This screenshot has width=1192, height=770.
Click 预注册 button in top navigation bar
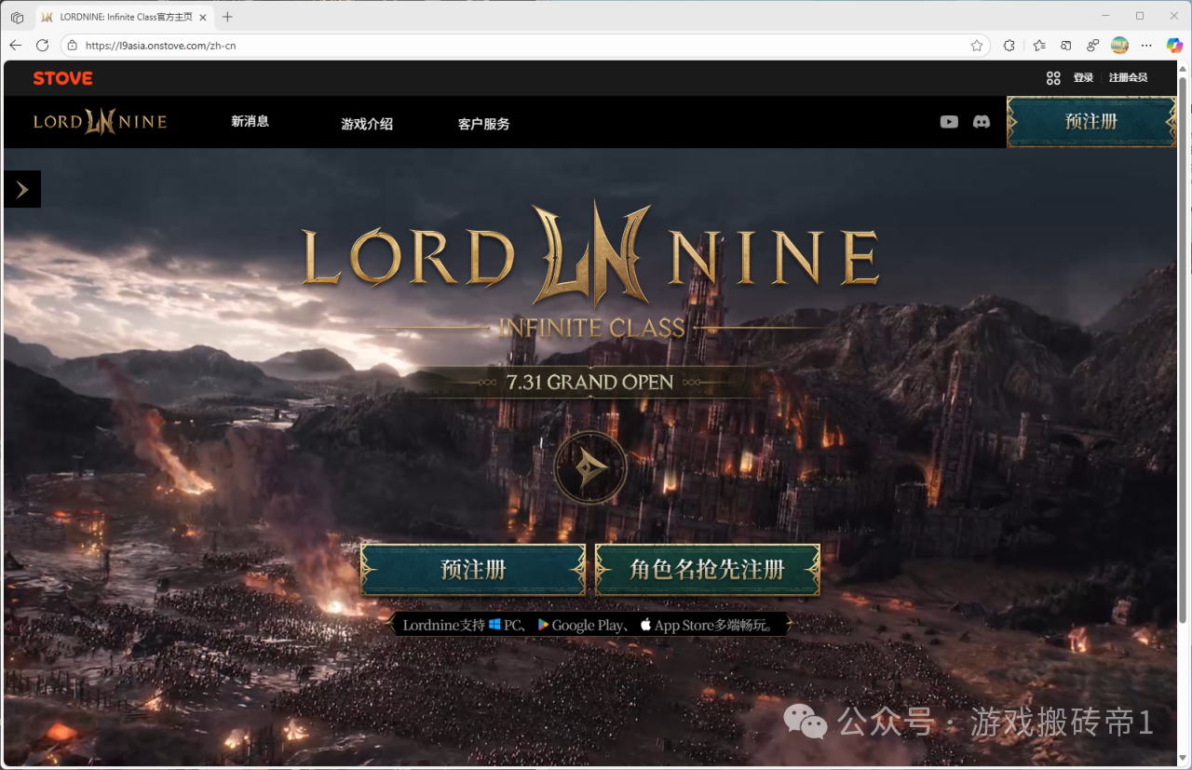pos(1091,122)
